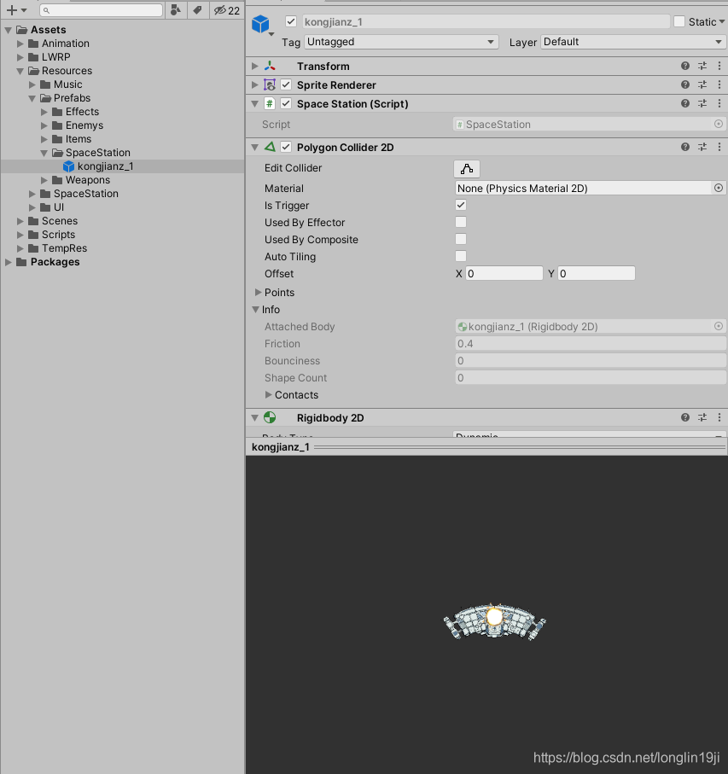Open Rigidbody 2D help icon
Viewport: 728px width, 774px height.
pyautogui.click(x=685, y=417)
